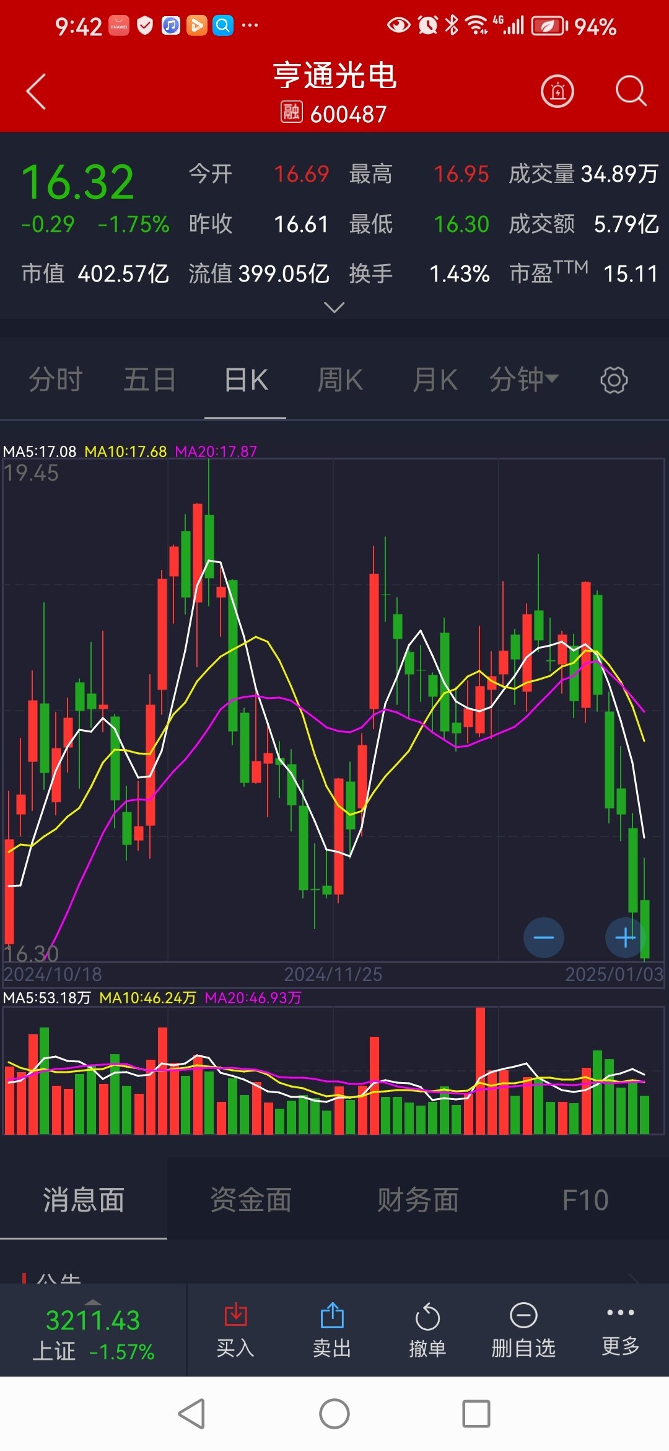This screenshot has width=669, height=1451.
Task: Tap the orange video notification icon
Action: pos(197,25)
